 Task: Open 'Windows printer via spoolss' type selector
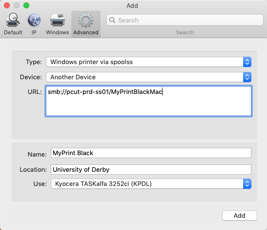tap(148, 62)
